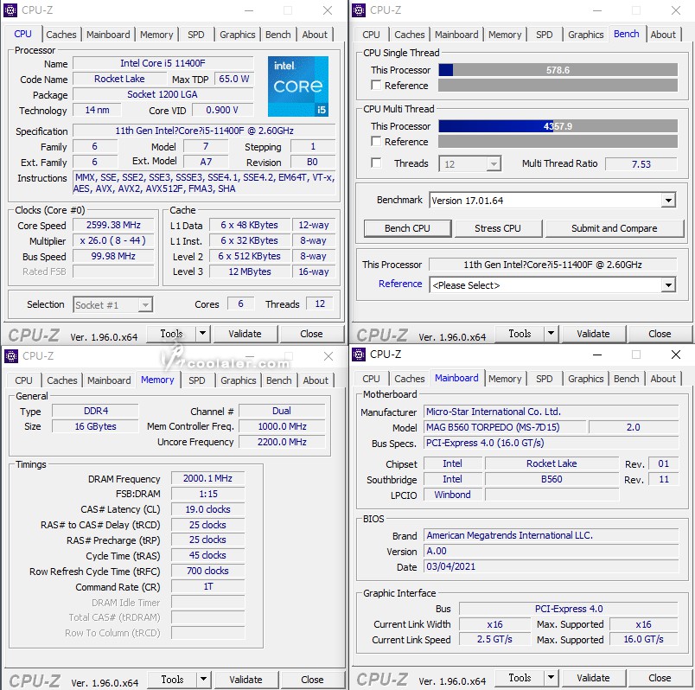Click the CPU-Z app icon in the top-left window
The width and height of the screenshot is (695, 690).
tap(10, 10)
